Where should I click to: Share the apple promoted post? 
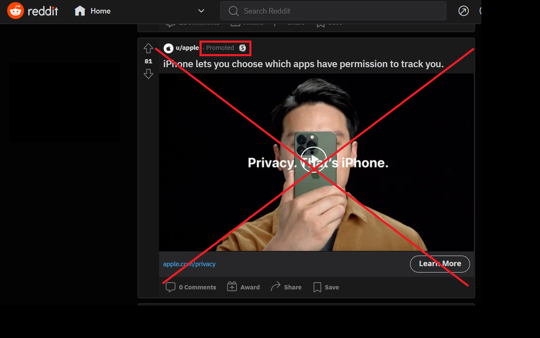pyautogui.click(x=286, y=287)
